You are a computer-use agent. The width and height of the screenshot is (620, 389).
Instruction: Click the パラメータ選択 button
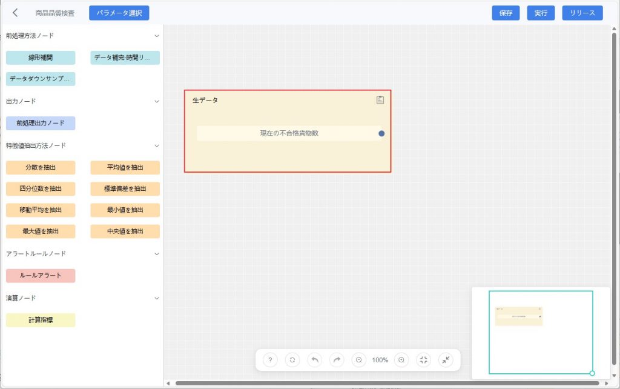pyautogui.click(x=119, y=13)
